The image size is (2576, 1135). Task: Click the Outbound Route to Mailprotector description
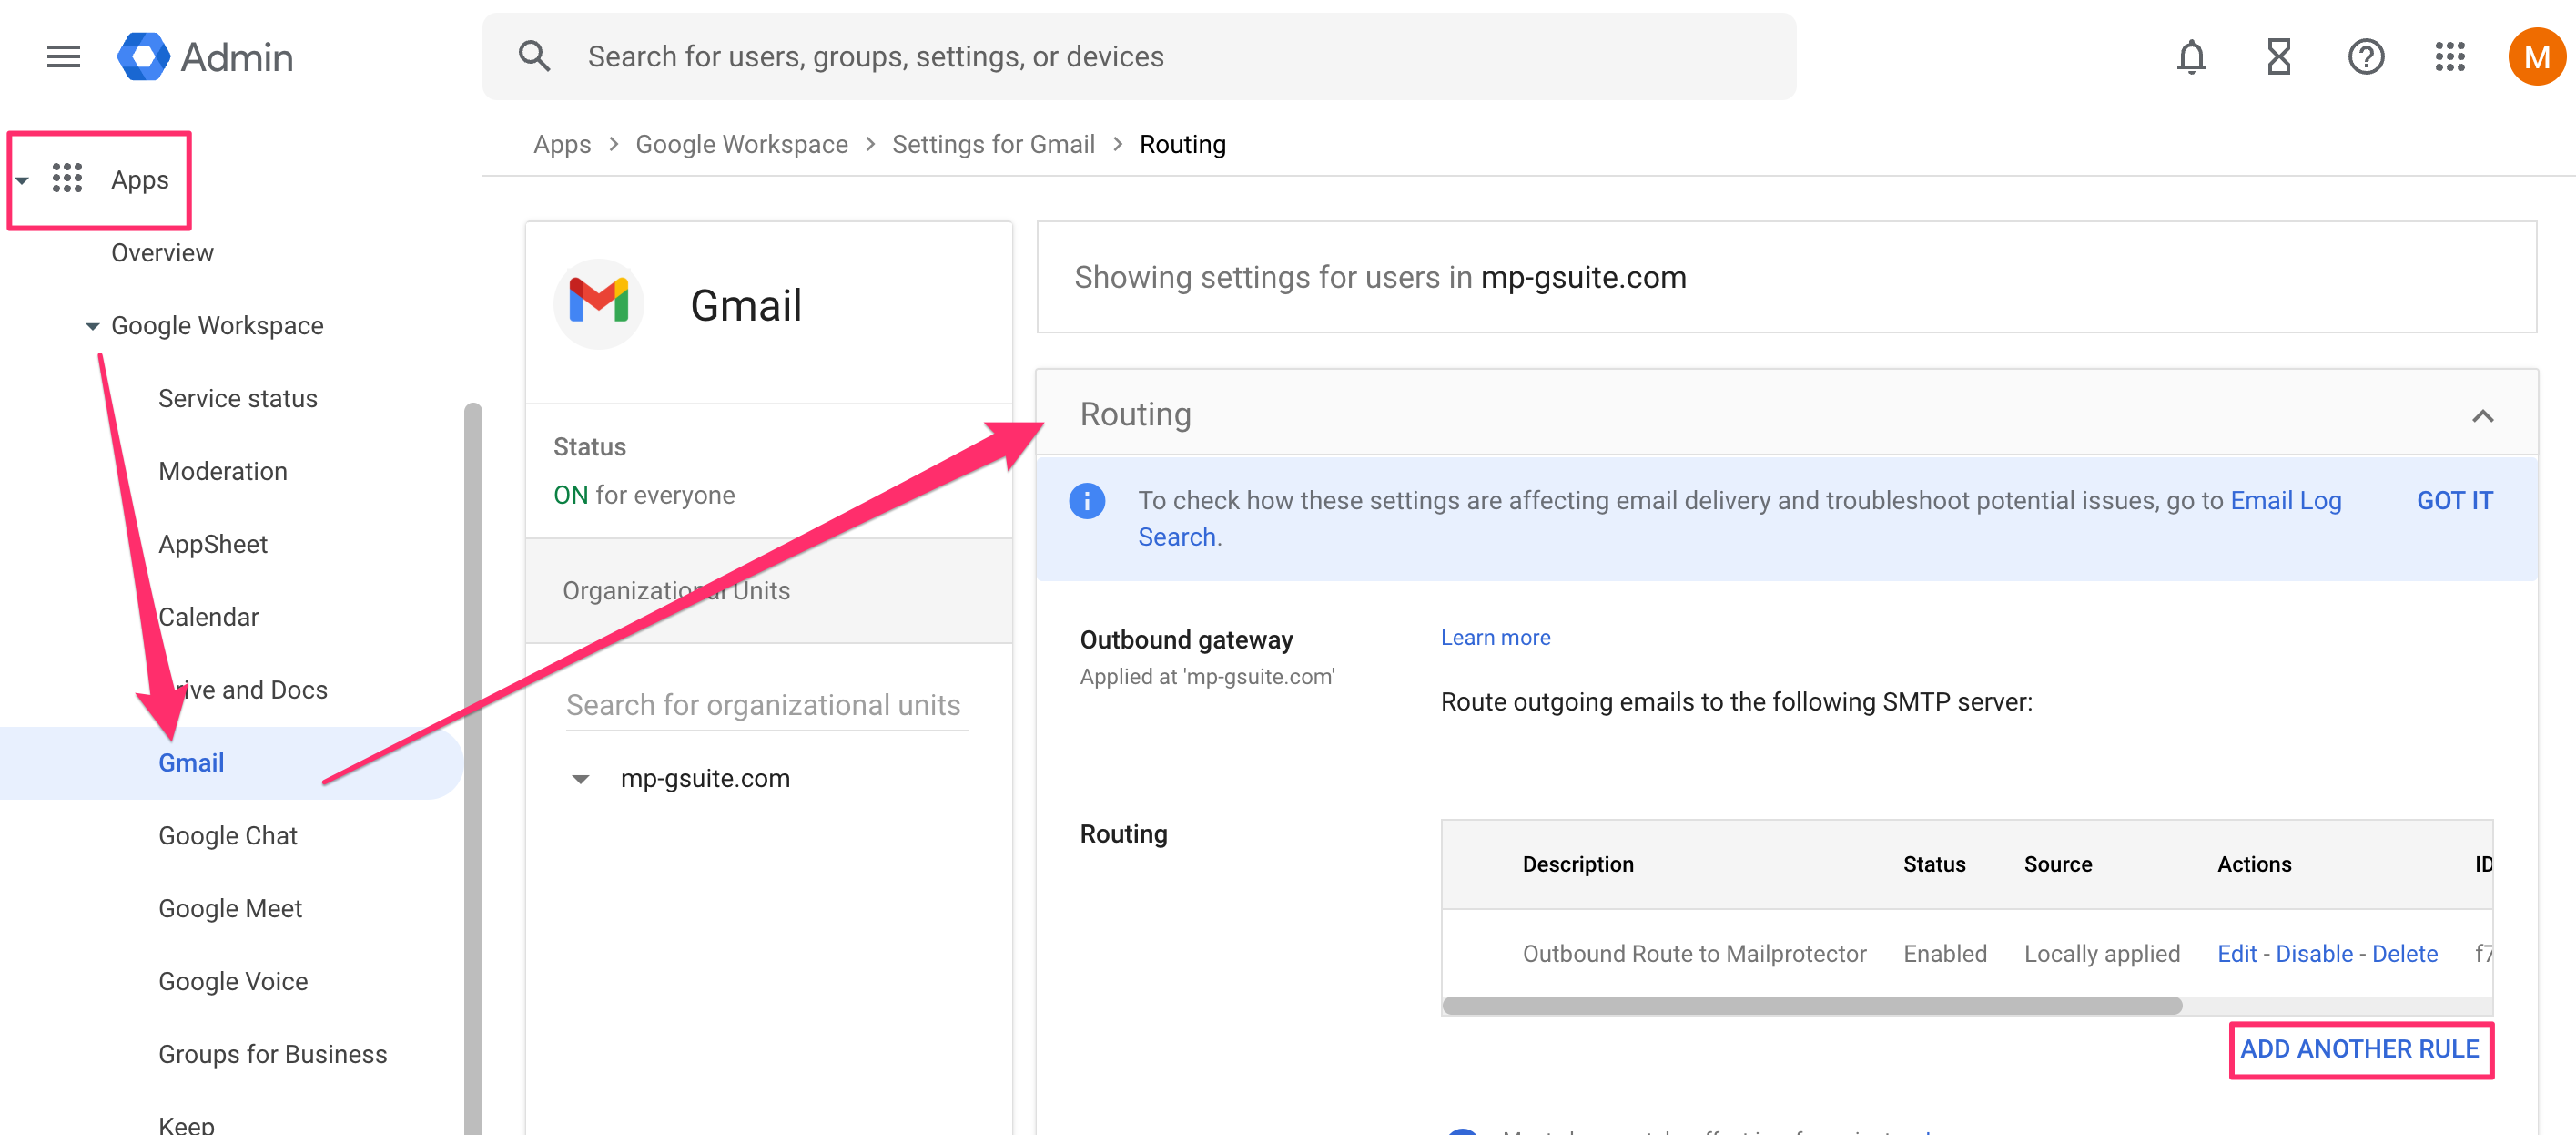(1694, 954)
